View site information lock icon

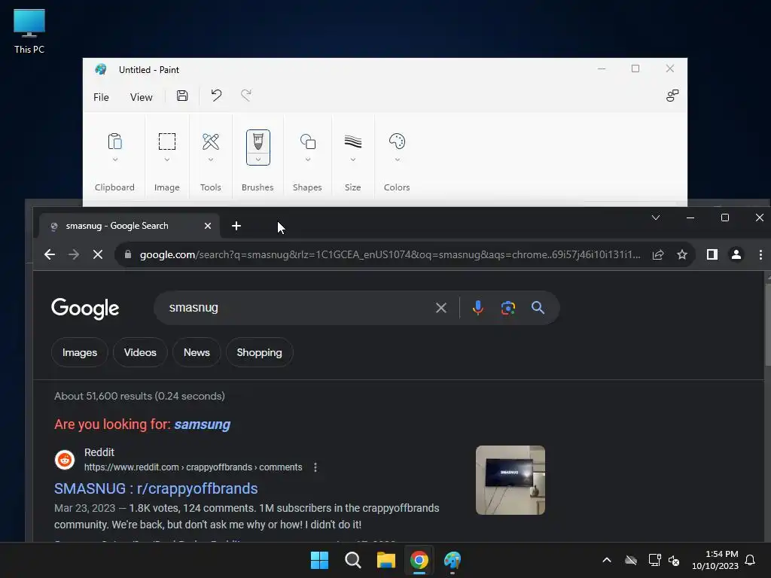[x=128, y=254]
